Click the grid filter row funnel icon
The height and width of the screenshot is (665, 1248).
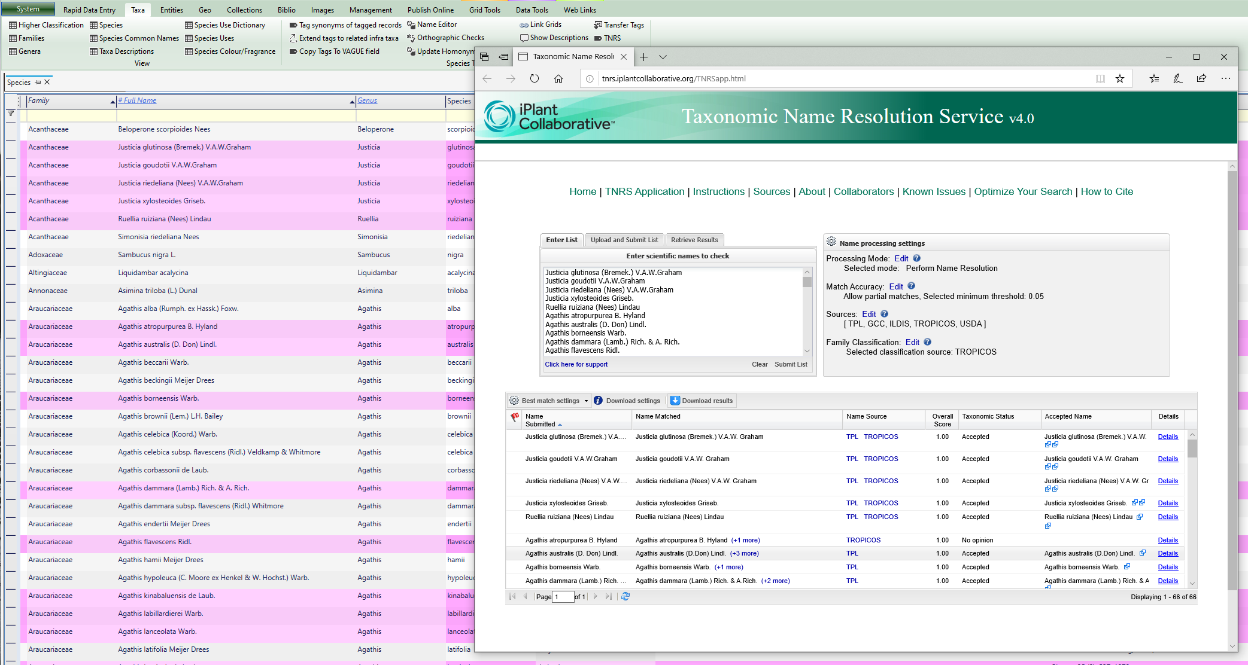pos(11,113)
